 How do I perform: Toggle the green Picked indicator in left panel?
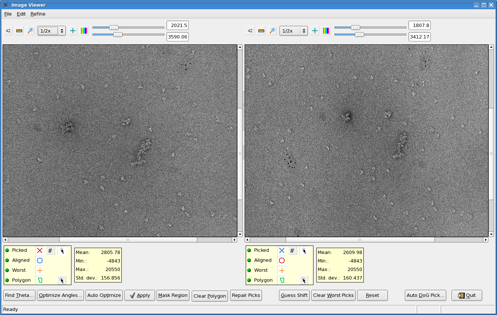tap(7, 250)
